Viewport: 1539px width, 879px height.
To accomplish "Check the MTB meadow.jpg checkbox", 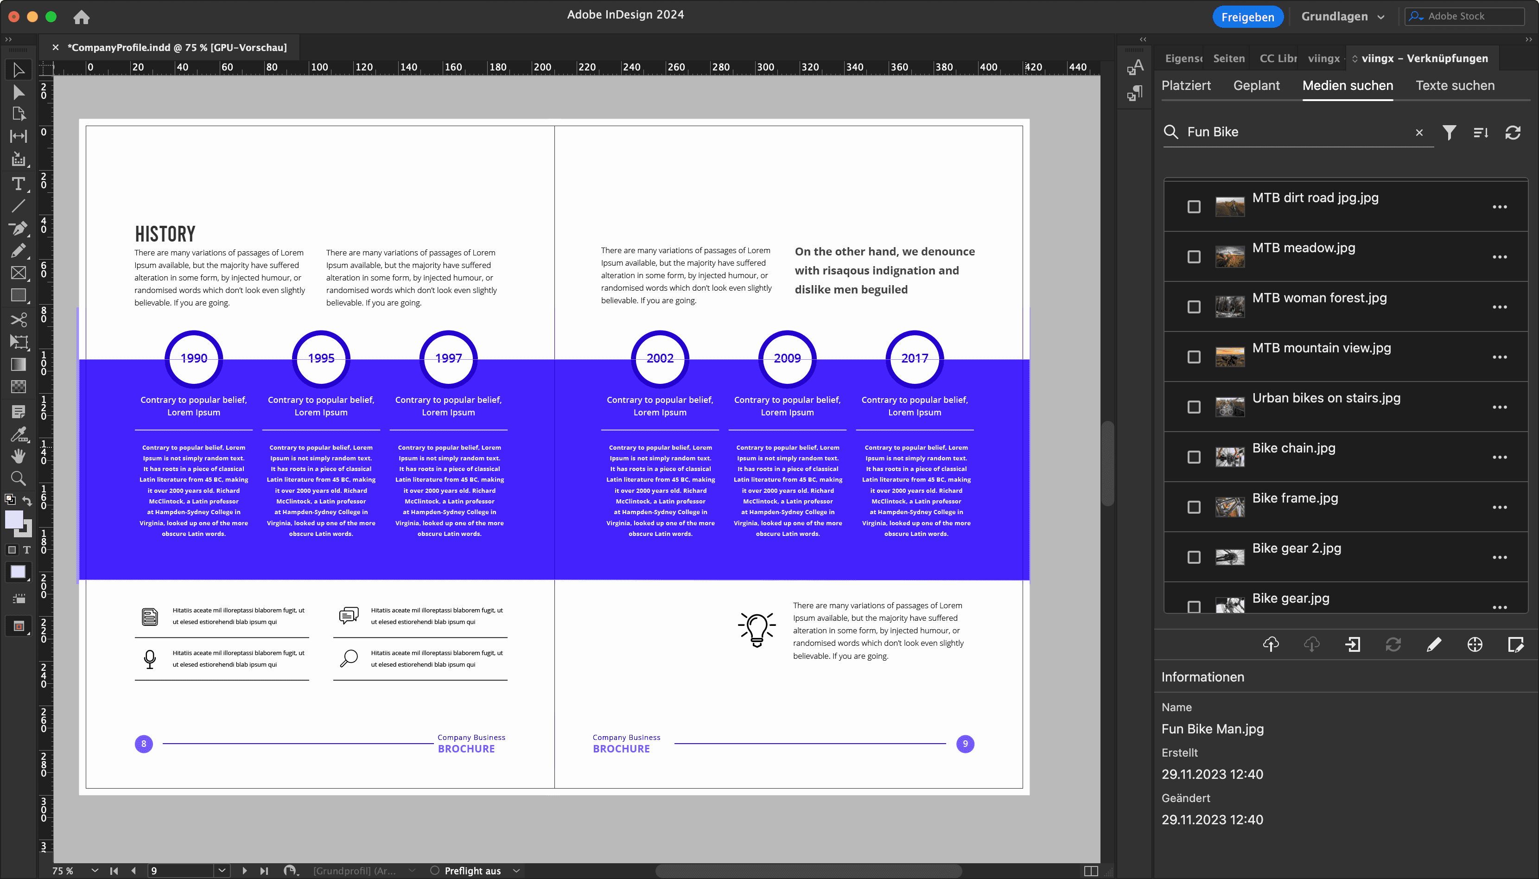I will point(1194,257).
